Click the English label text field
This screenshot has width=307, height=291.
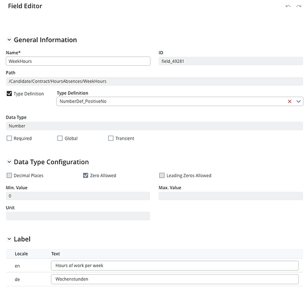tap(174, 265)
